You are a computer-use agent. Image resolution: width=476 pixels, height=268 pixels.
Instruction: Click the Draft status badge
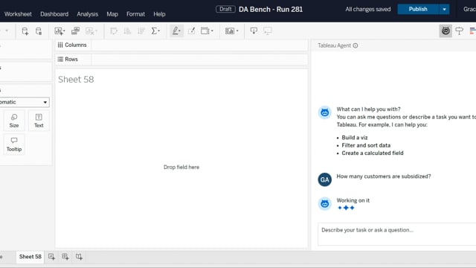[x=225, y=9]
